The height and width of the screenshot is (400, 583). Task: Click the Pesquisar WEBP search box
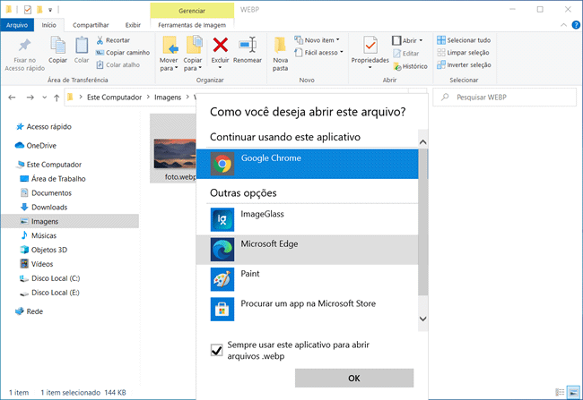[x=505, y=96]
